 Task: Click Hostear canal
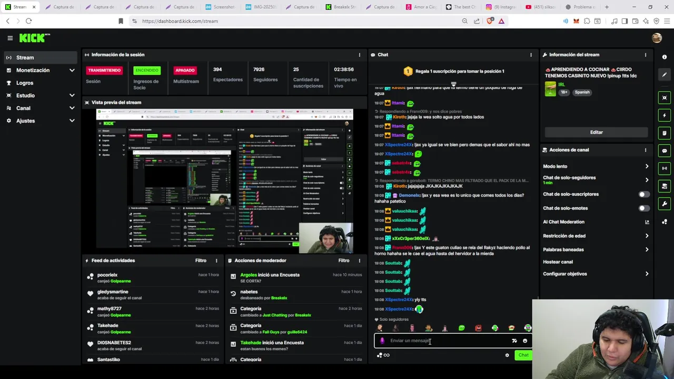(558, 262)
